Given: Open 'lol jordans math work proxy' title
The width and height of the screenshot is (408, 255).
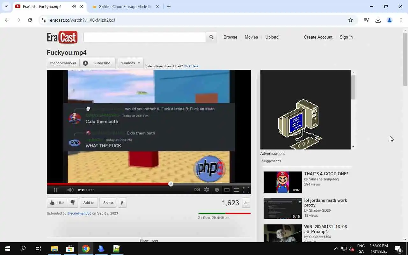Looking at the screenshot, I should coord(325,203).
